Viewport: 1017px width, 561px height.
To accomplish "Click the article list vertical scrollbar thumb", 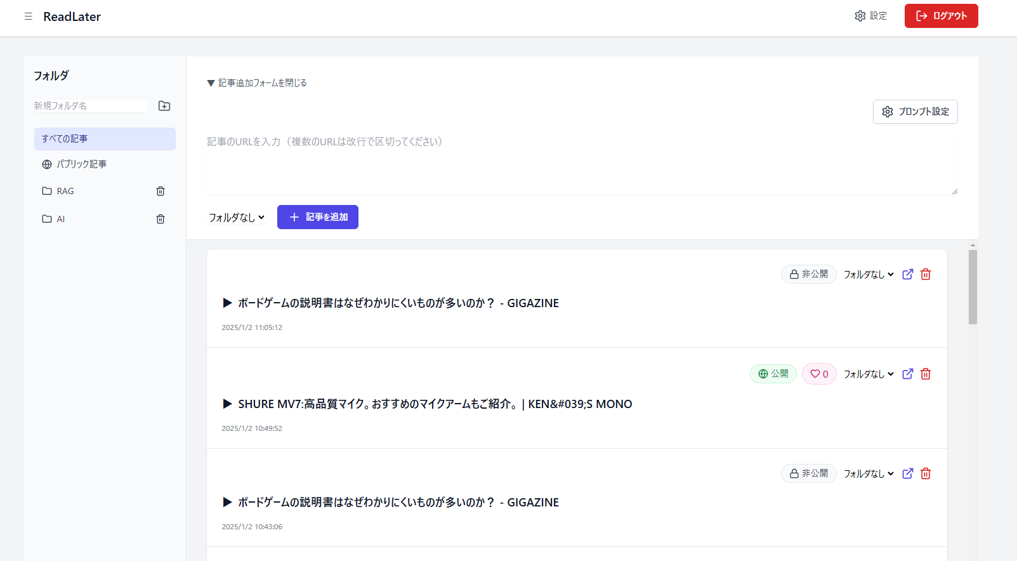I will (x=973, y=287).
